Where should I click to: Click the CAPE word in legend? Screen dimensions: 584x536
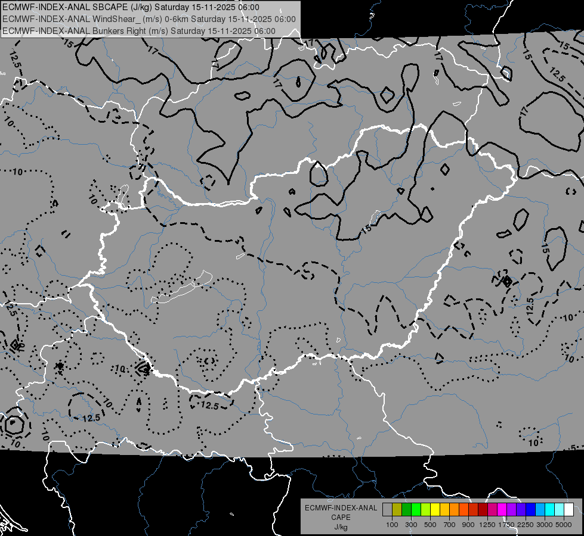click(341, 518)
